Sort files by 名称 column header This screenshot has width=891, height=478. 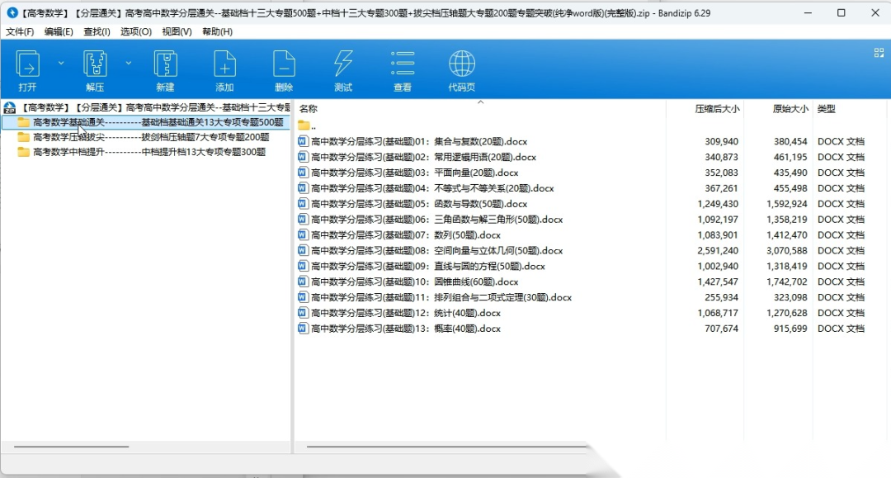[x=309, y=109]
